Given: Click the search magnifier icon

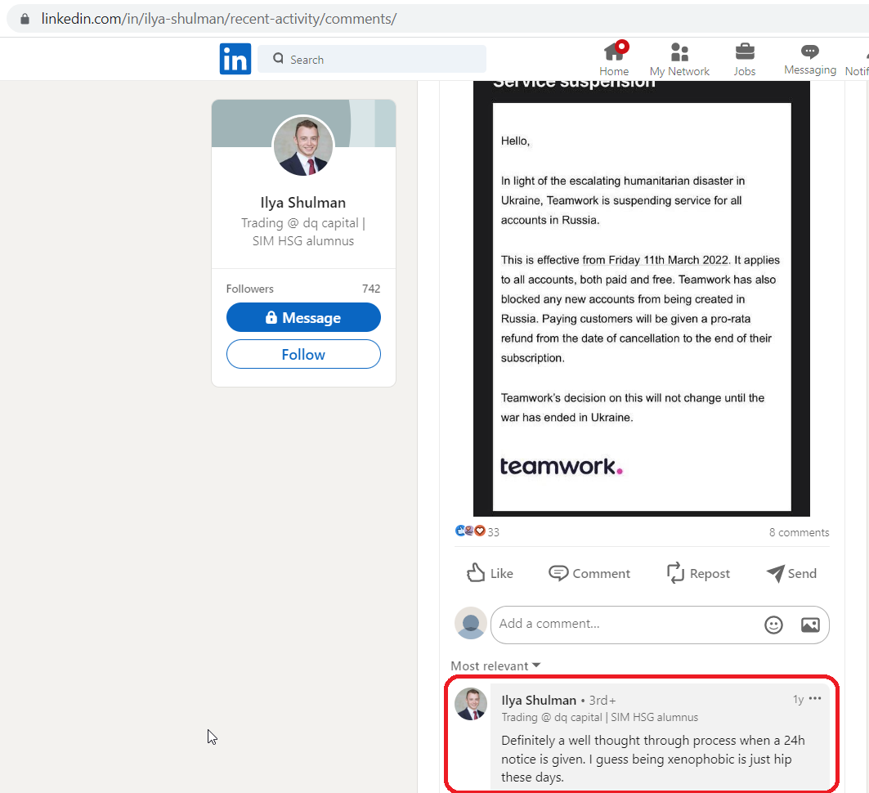Looking at the screenshot, I should 278,59.
